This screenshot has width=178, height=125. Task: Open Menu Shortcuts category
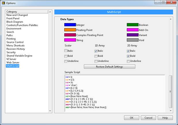click(16, 45)
